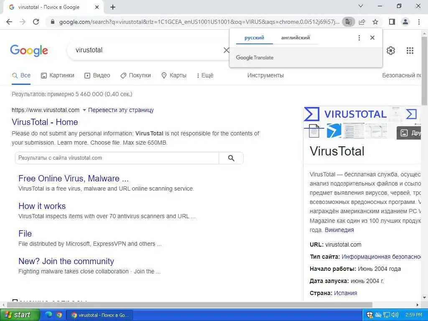Open the VirusTotal - Home result

(x=45, y=122)
